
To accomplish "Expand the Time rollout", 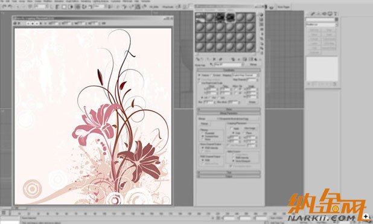I will pos(229,172).
